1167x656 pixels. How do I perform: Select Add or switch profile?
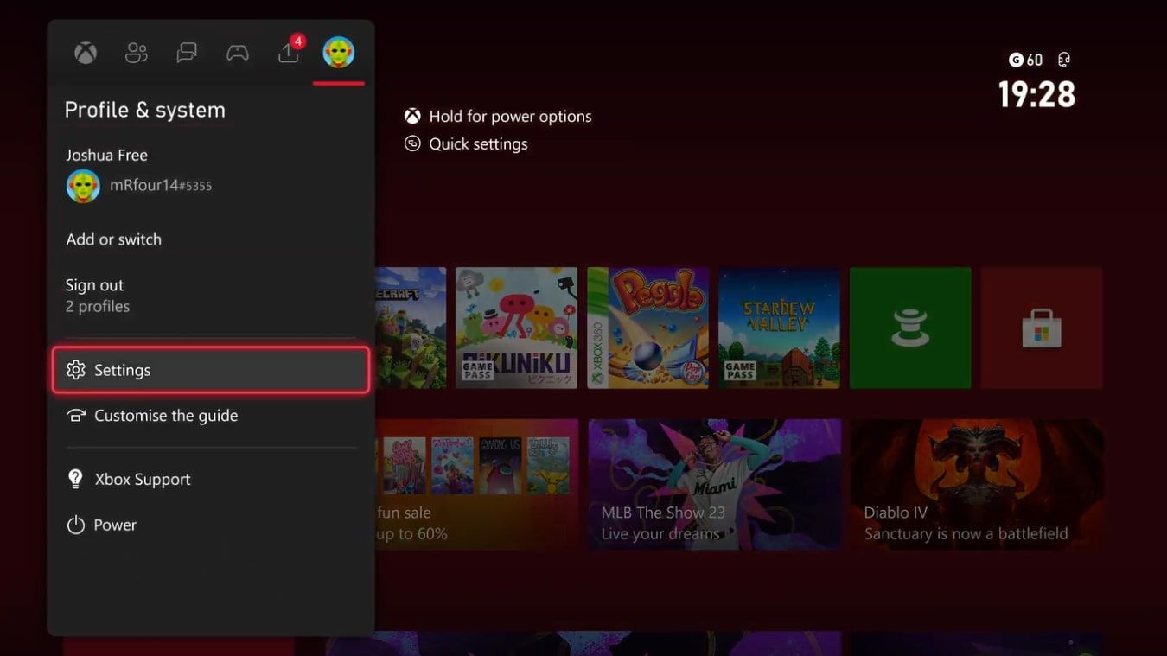pos(211,239)
